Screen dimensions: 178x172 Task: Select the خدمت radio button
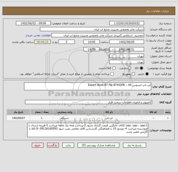(129, 68)
